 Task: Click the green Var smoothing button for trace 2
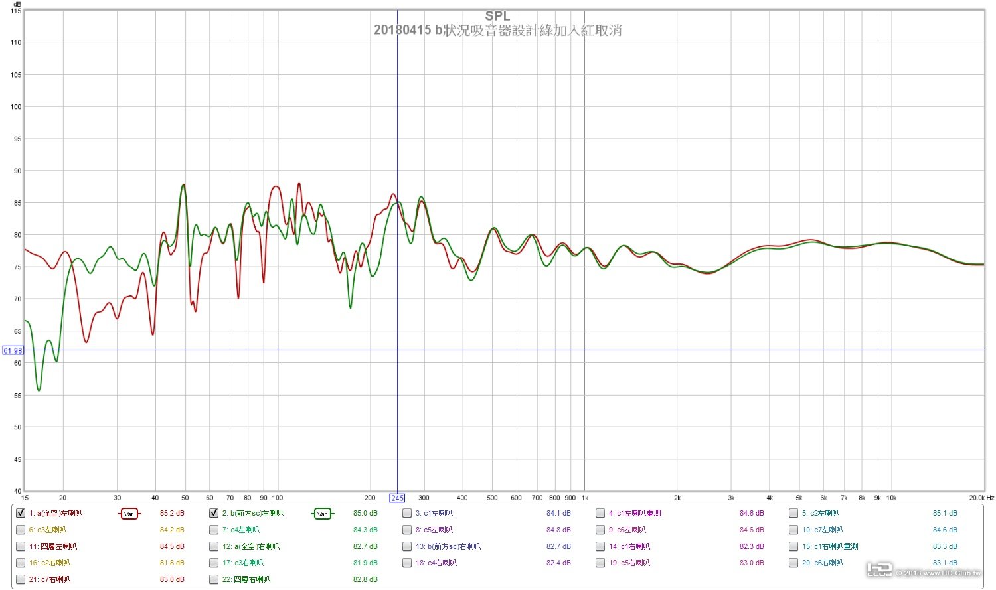click(x=322, y=514)
